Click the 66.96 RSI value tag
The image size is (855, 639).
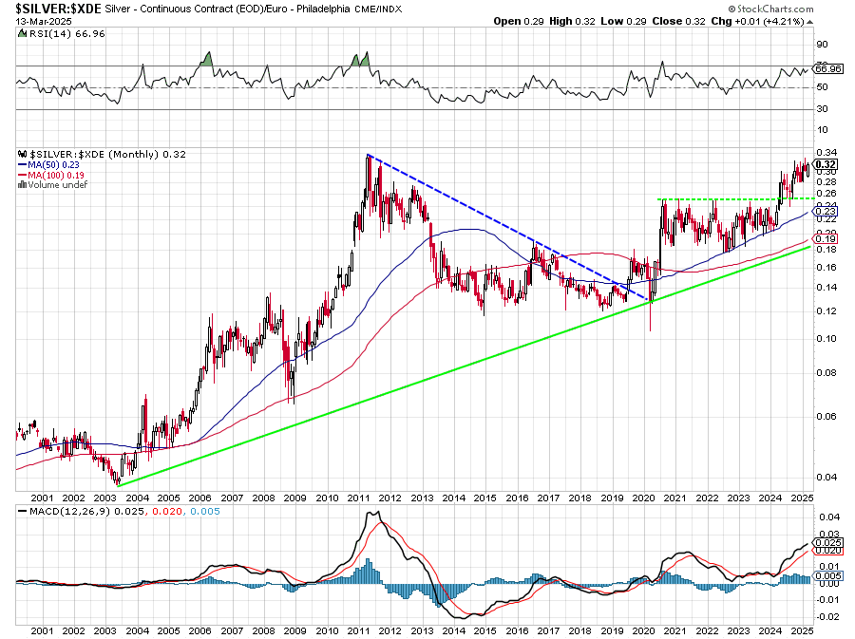coord(828,68)
